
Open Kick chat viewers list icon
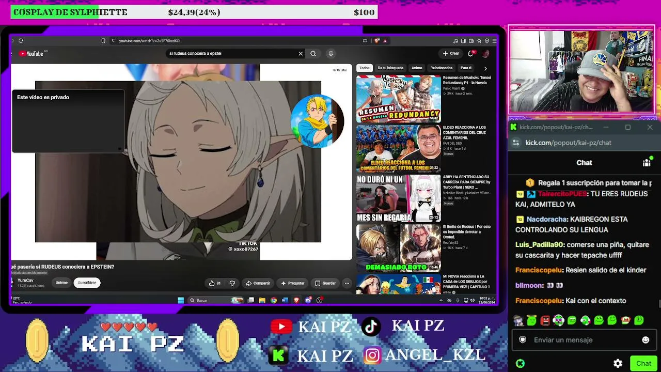click(x=647, y=163)
